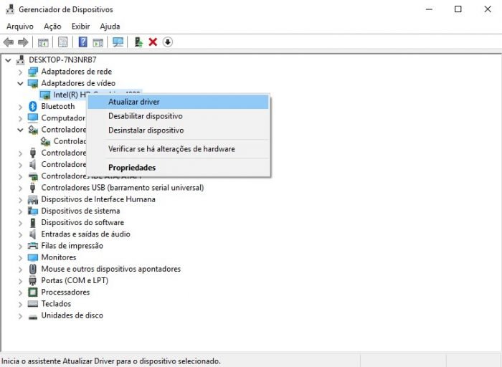Select the Unidades de disco tree item

pyautogui.click(x=72, y=315)
